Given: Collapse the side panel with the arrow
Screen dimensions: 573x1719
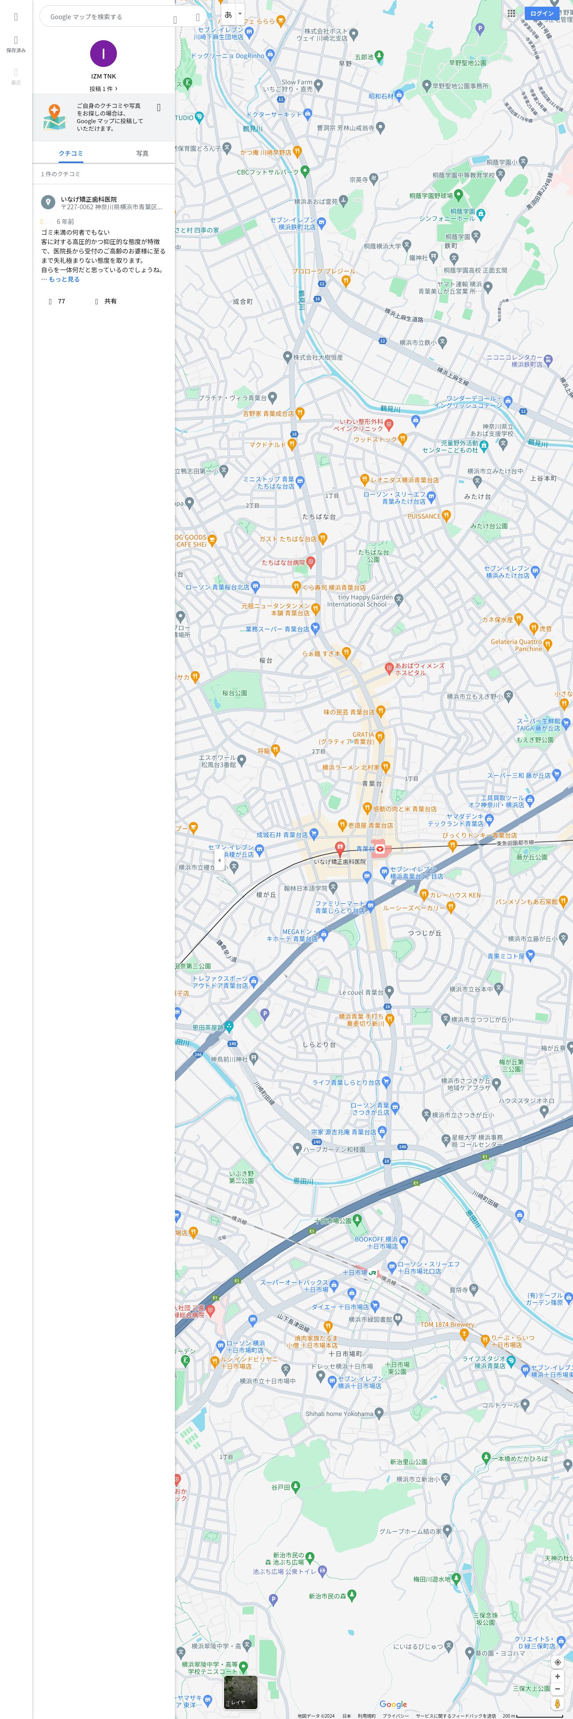Looking at the screenshot, I should (220, 860).
